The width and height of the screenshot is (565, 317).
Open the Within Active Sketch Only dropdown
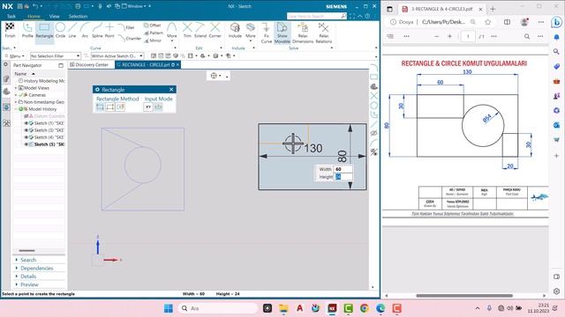(x=117, y=56)
